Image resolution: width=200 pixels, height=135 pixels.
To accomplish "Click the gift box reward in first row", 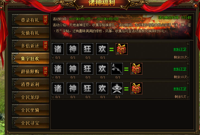I will (122, 49).
